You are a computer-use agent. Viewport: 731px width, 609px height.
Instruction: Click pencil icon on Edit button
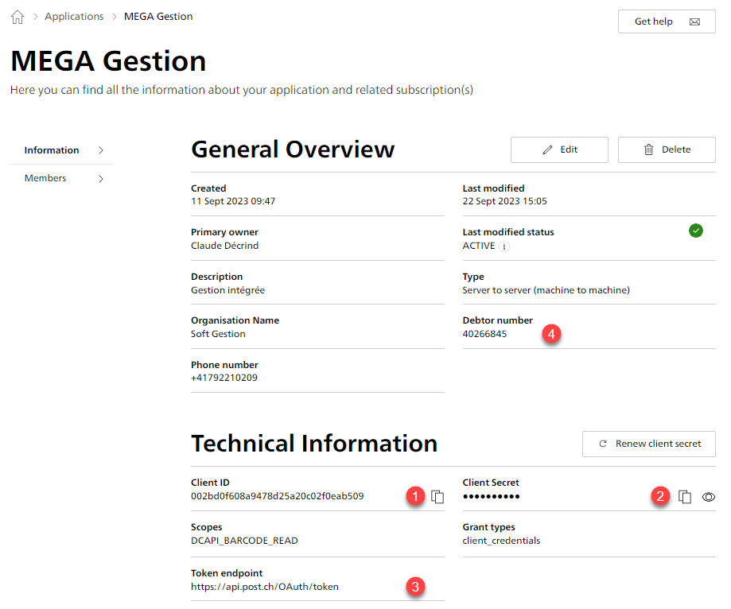[x=547, y=149]
